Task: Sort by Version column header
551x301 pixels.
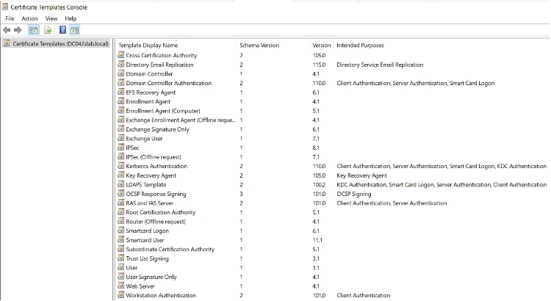Action: tap(322, 46)
